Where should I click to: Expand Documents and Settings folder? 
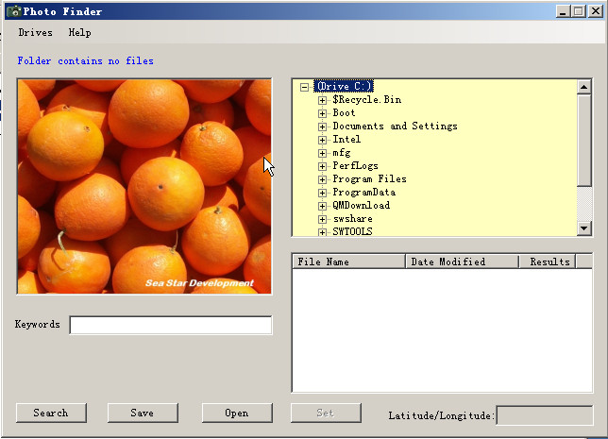(322, 127)
